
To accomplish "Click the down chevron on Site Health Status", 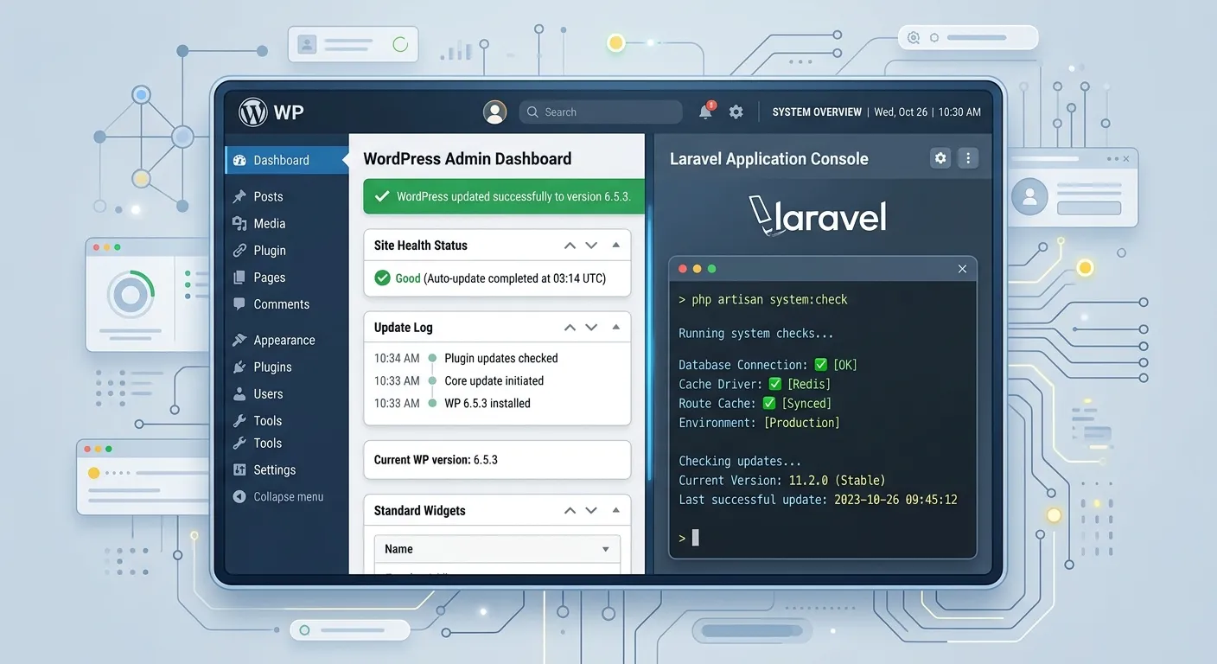I will coord(591,246).
